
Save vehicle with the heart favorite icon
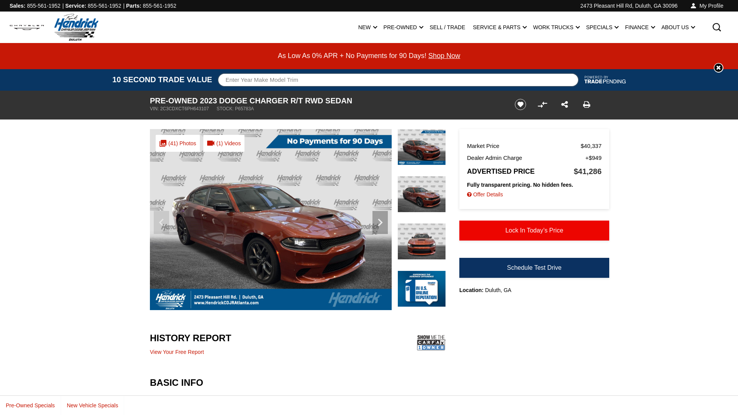coord(520,105)
